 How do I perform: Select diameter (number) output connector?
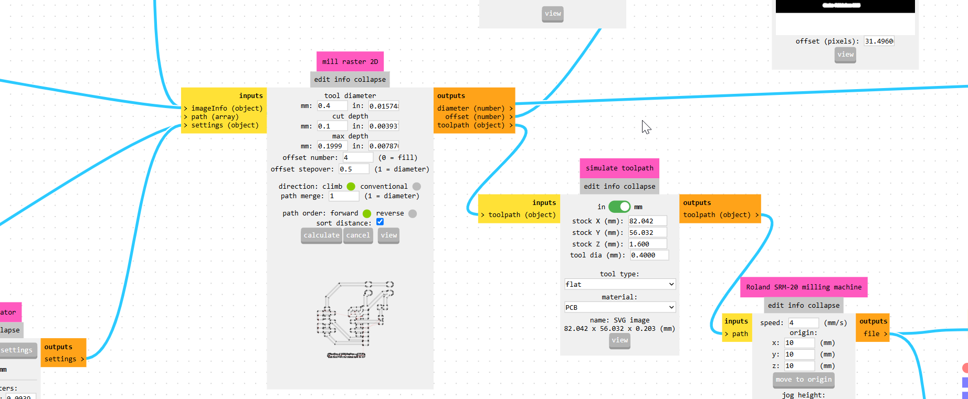coord(475,109)
